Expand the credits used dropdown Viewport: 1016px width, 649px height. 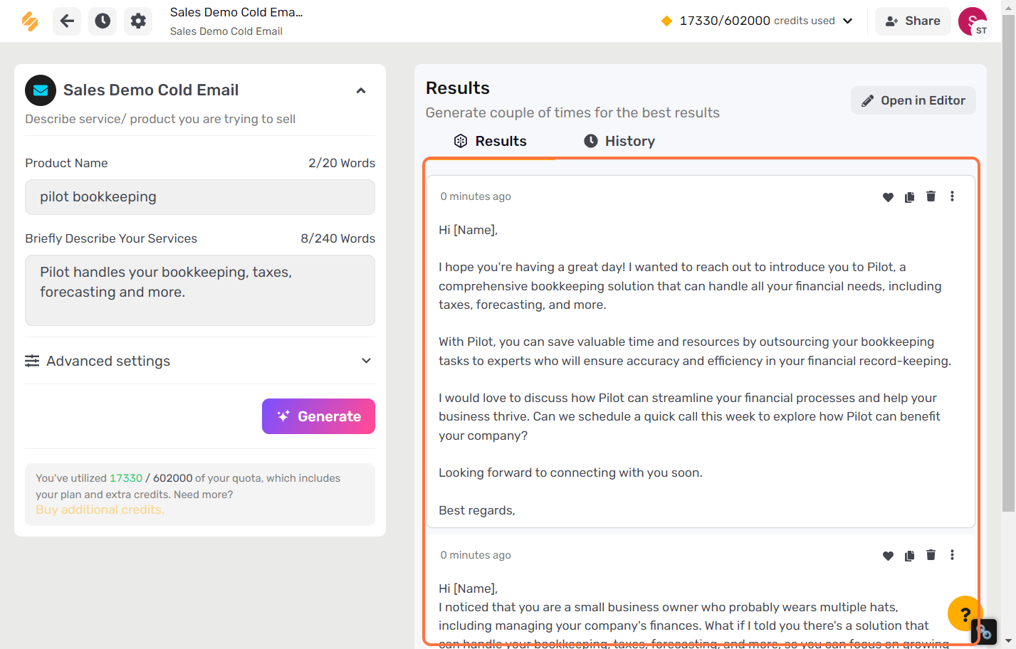(847, 21)
